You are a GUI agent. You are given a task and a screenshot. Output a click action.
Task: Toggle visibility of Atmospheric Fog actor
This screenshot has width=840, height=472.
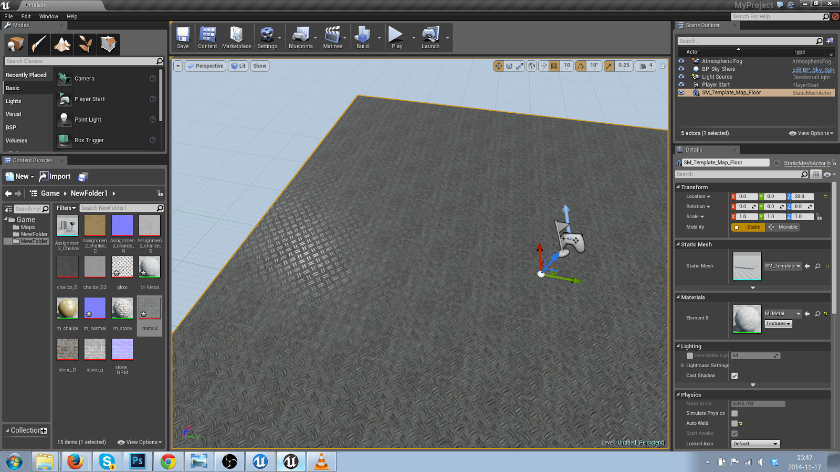(x=681, y=61)
